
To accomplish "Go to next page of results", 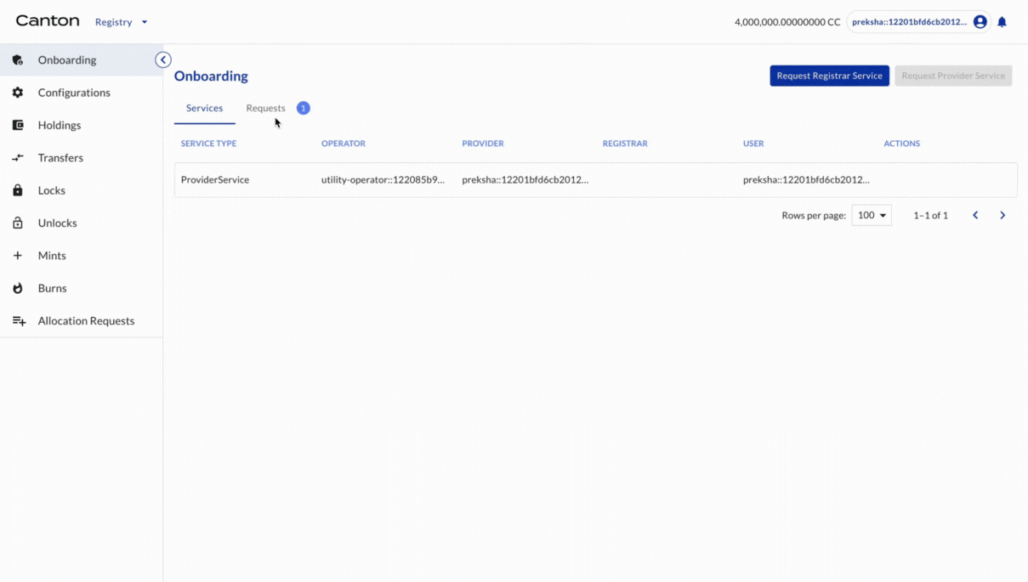I will tap(1002, 216).
